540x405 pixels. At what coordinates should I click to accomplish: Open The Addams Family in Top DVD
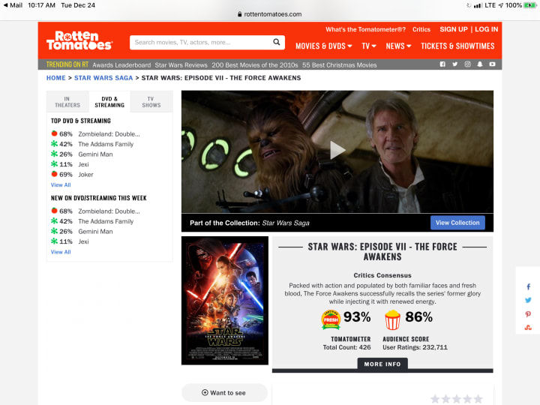pos(106,144)
